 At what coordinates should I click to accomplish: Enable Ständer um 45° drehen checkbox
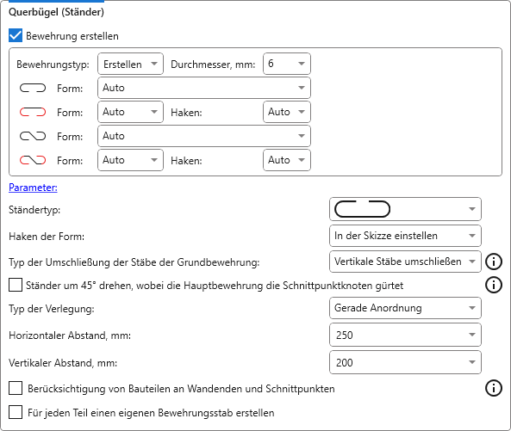coord(16,285)
